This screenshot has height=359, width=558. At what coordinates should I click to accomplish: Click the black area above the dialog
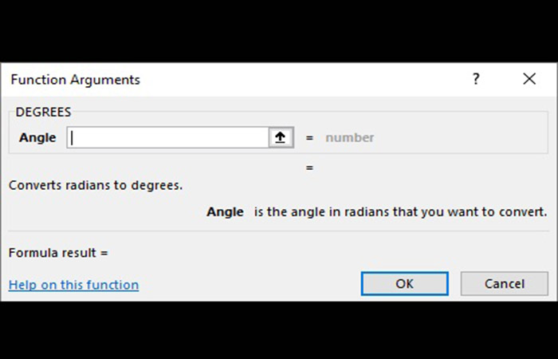click(279, 32)
